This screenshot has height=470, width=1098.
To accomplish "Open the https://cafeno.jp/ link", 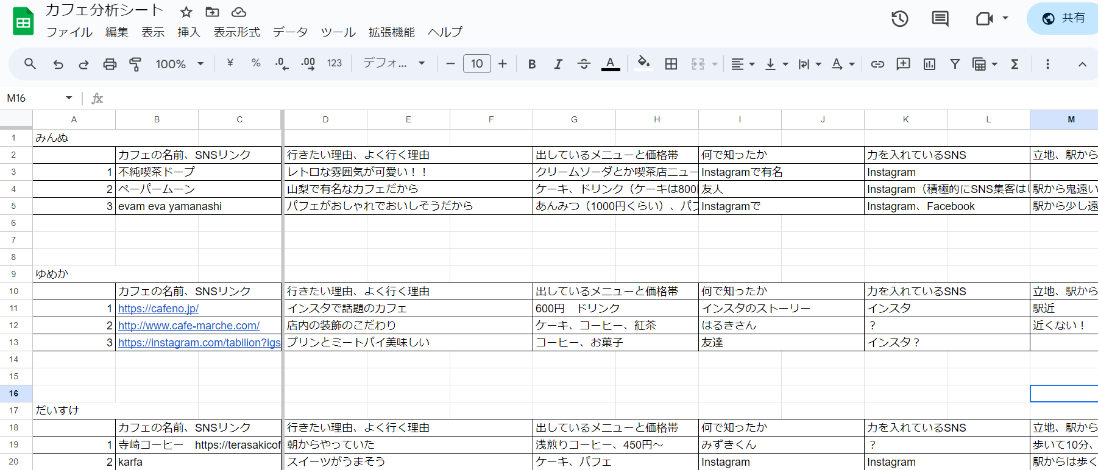I will click(158, 309).
